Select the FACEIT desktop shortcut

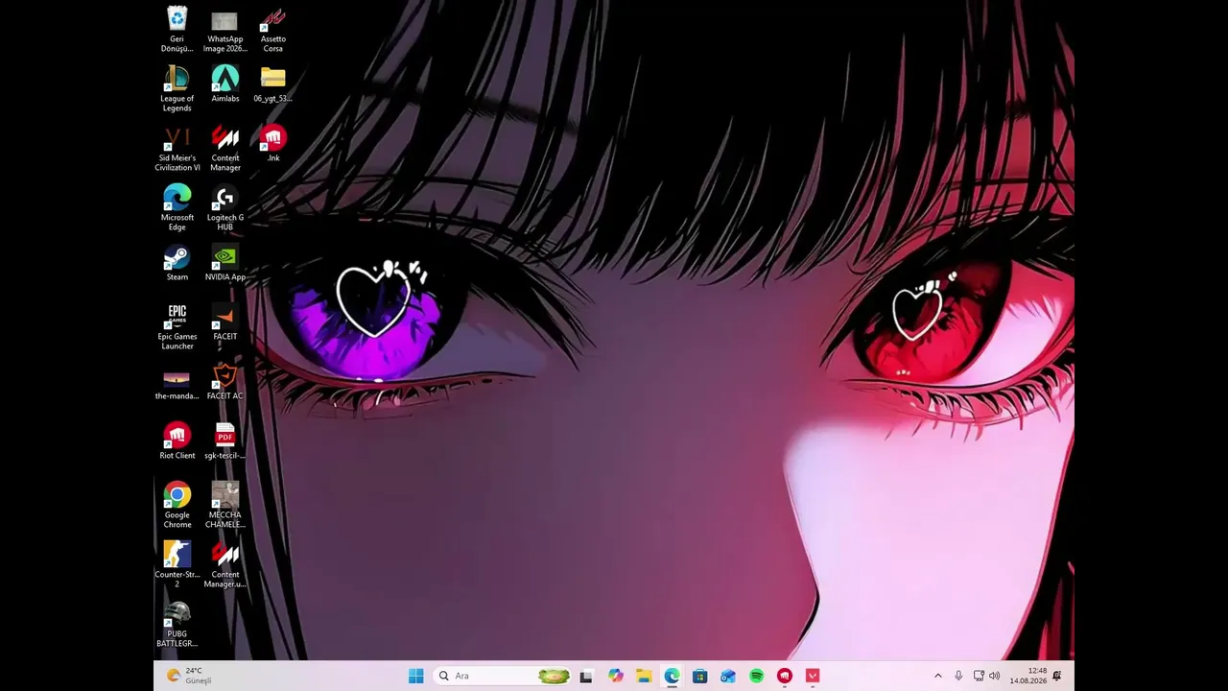pyautogui.click(x=225, y=322)
